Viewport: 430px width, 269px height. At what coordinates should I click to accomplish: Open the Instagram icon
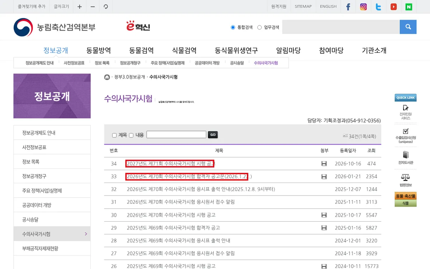[x=363, y=7]
